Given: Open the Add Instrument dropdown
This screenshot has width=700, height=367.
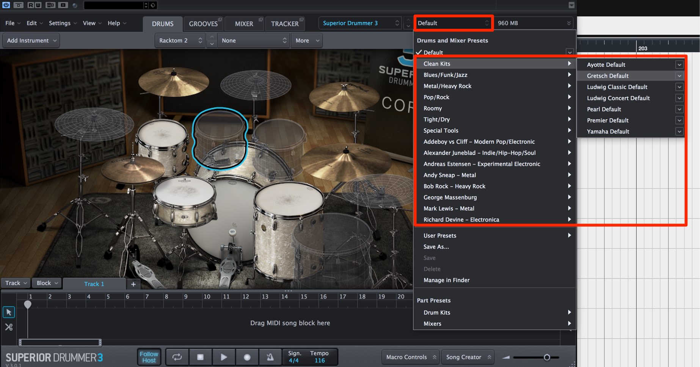Looking at the screenshot, I should point(31,40).
